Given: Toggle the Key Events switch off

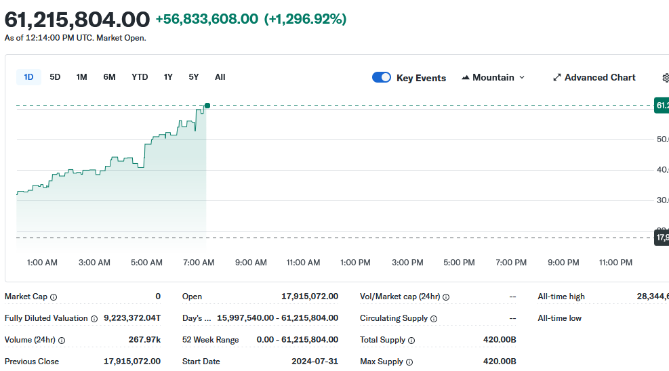Looking at the screenshot, I should [x=382, y=78].
